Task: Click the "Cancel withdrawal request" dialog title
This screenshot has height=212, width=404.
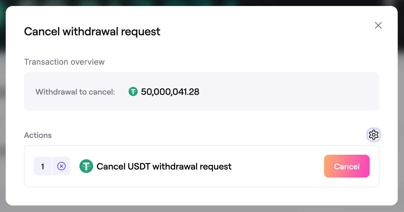Action: pyautogui.click(x=92, y=31)
